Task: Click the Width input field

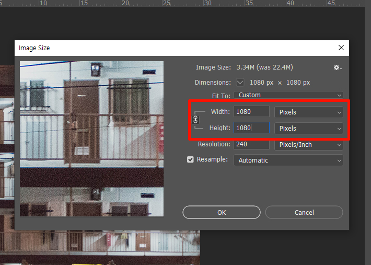Action: 251,111
